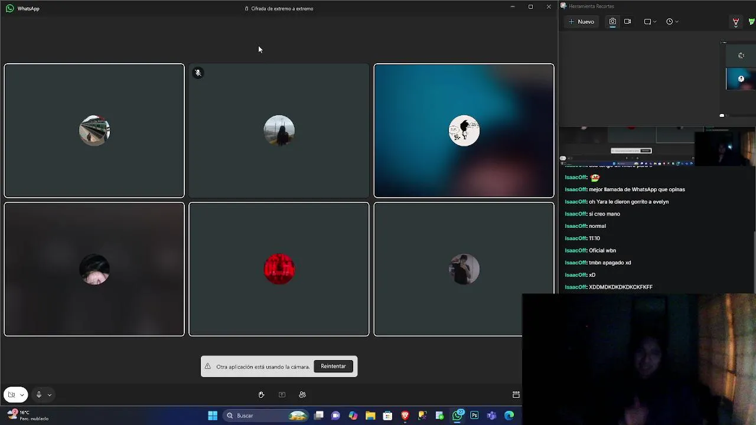Click 'Cifrada de extremo a extremo' label
Image resolution: width=756 pixels, height=425 pixels.
click(x=282, y=9)
